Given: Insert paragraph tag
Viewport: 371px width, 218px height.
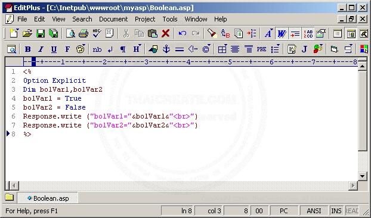Looking at the screenshot, I should coord(123,49).
